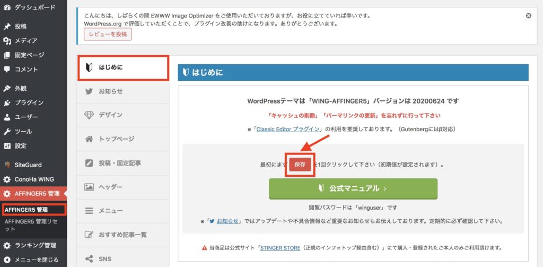Click the dashboard gauge icon
Image resolution: width=543 pixels, height=267 pixels.
click(7, 7)
